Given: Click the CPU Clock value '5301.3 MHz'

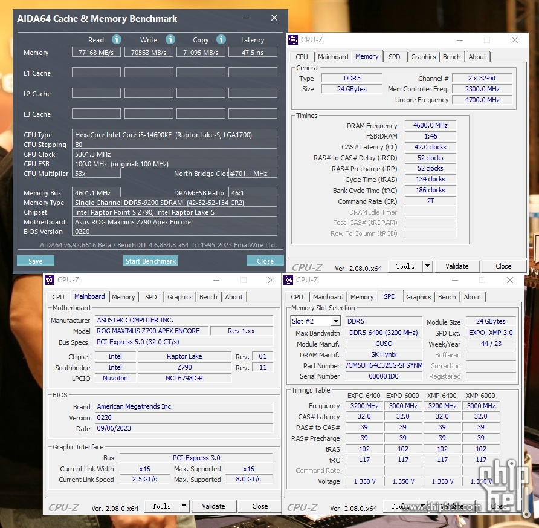Looking at the screenshot, I should point(174,154).
